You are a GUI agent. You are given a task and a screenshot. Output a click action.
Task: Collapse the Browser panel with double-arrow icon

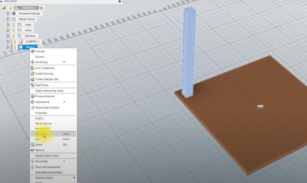pos(1,1)
